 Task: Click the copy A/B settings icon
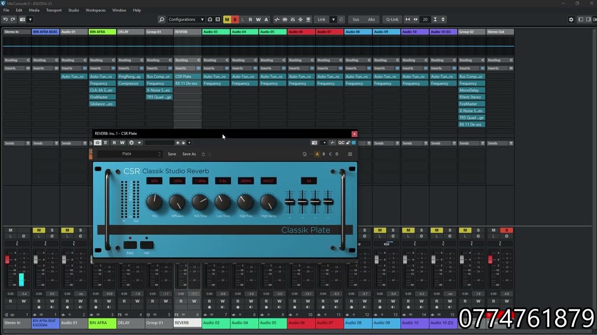tap(305, 154)
